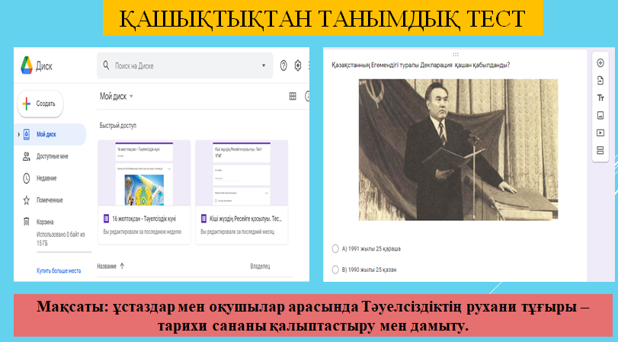Click the Владелец column header
Screen dimensions: 618x342
(260, 267)
